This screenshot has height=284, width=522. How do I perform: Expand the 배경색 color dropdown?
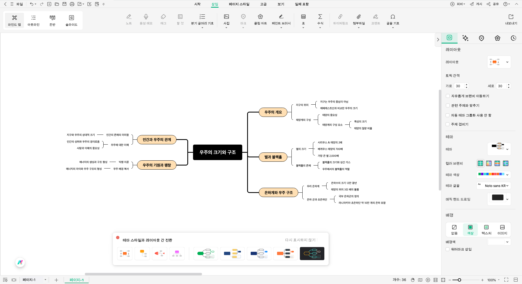[499, 242]
